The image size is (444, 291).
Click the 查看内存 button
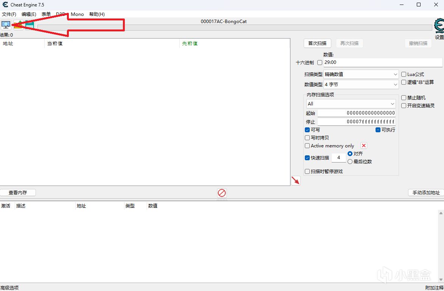18,193
